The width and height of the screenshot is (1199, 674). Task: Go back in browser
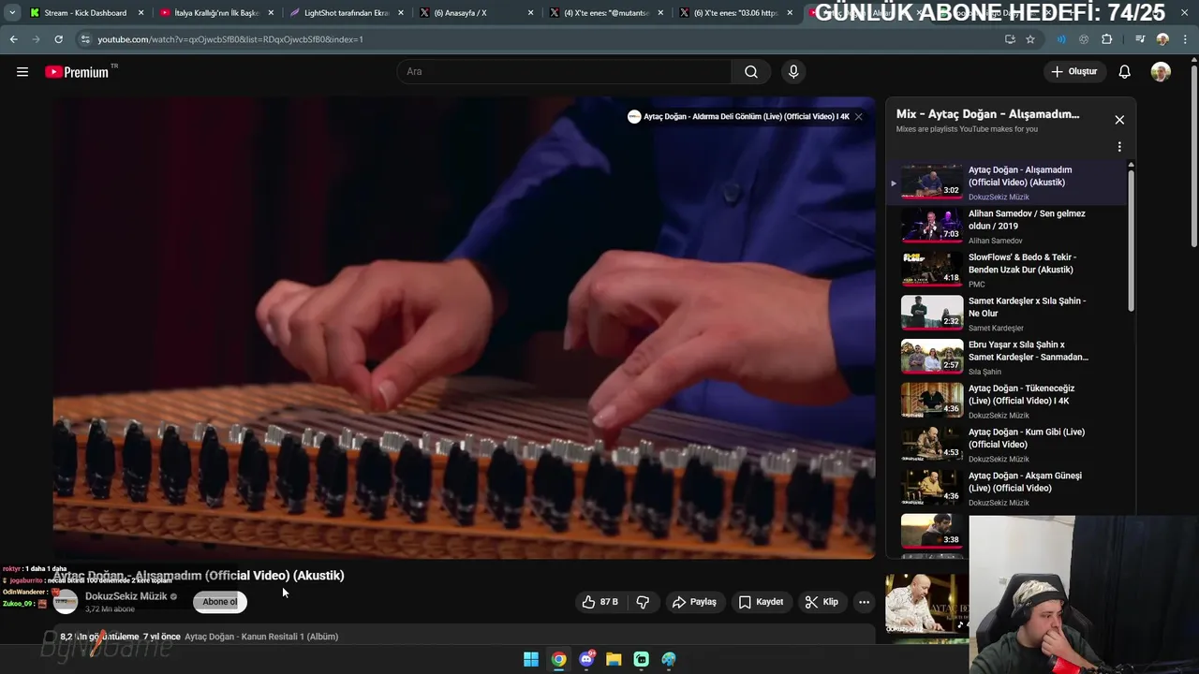(13, 39)
